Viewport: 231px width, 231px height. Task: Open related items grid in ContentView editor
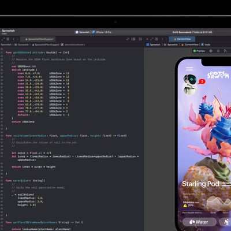(157, 39)
